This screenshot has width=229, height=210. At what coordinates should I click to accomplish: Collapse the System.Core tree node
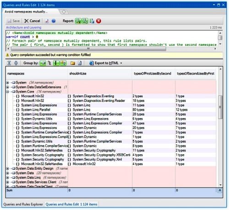[x=7, y=92]
